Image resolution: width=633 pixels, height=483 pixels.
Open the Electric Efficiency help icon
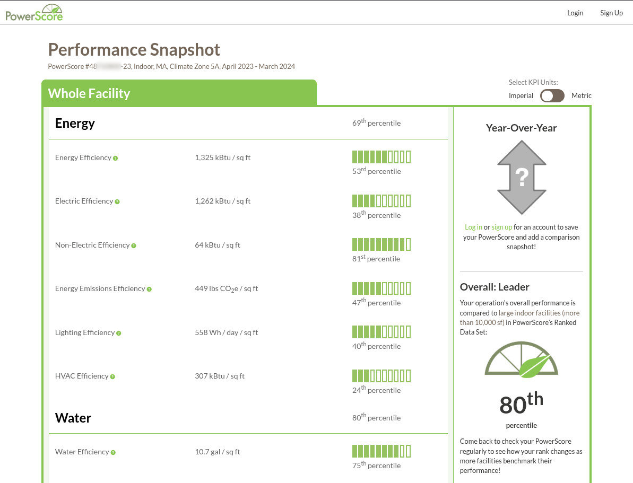117,202
